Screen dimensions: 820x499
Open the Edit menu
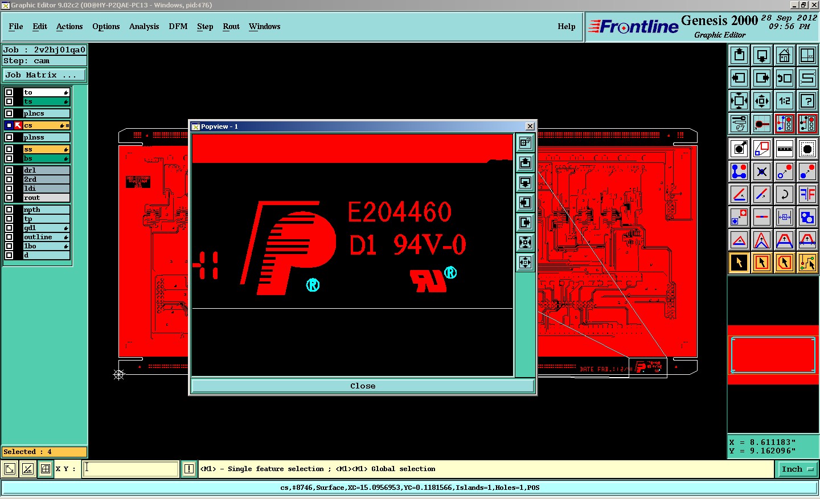coord(40,27)
